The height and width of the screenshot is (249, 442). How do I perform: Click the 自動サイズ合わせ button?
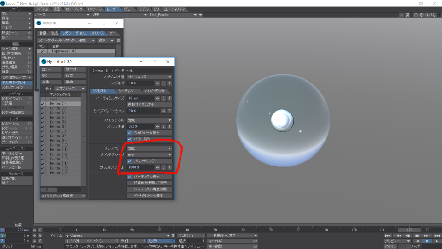pyautogui.click(x=149, y=105)
